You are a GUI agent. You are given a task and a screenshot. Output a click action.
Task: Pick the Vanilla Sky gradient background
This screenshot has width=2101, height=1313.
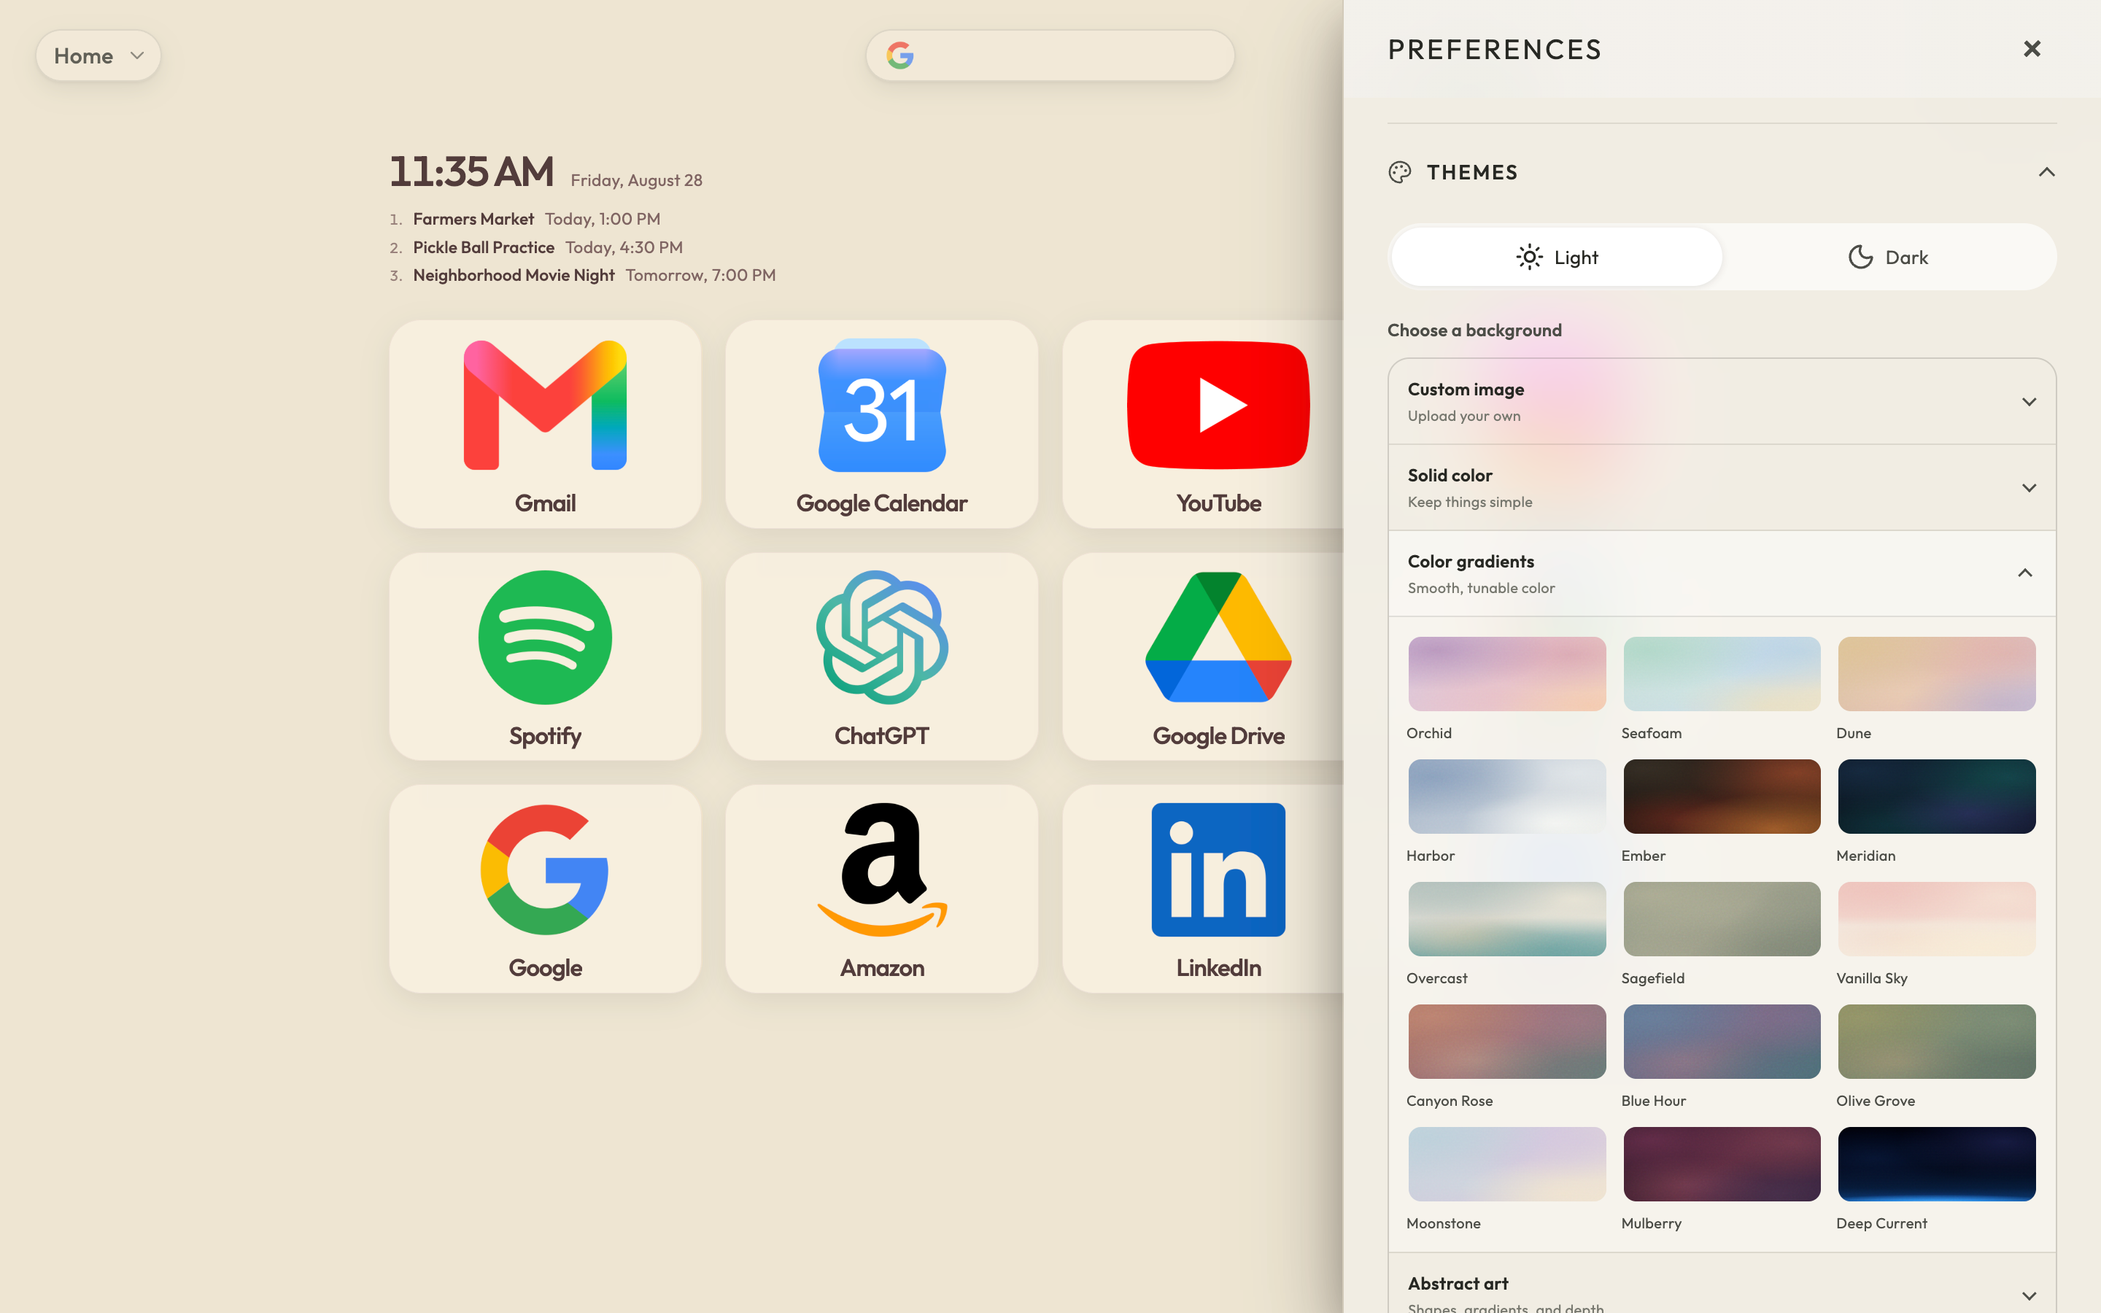pos(1936,919)
